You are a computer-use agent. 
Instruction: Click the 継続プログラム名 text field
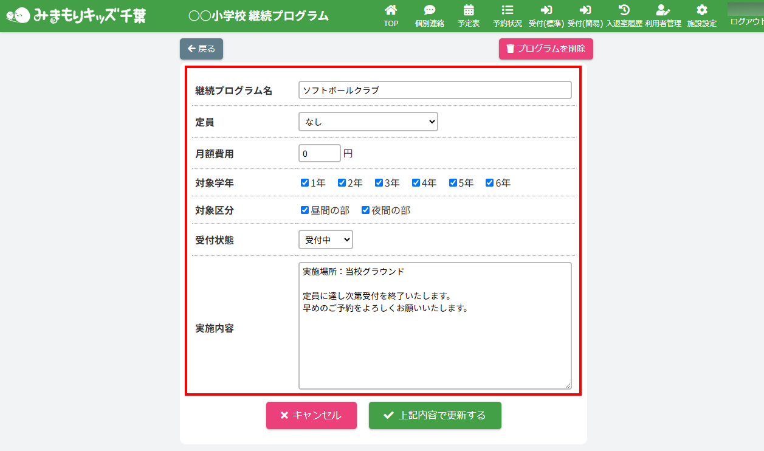pyautogui.click(x=435, y=90)
